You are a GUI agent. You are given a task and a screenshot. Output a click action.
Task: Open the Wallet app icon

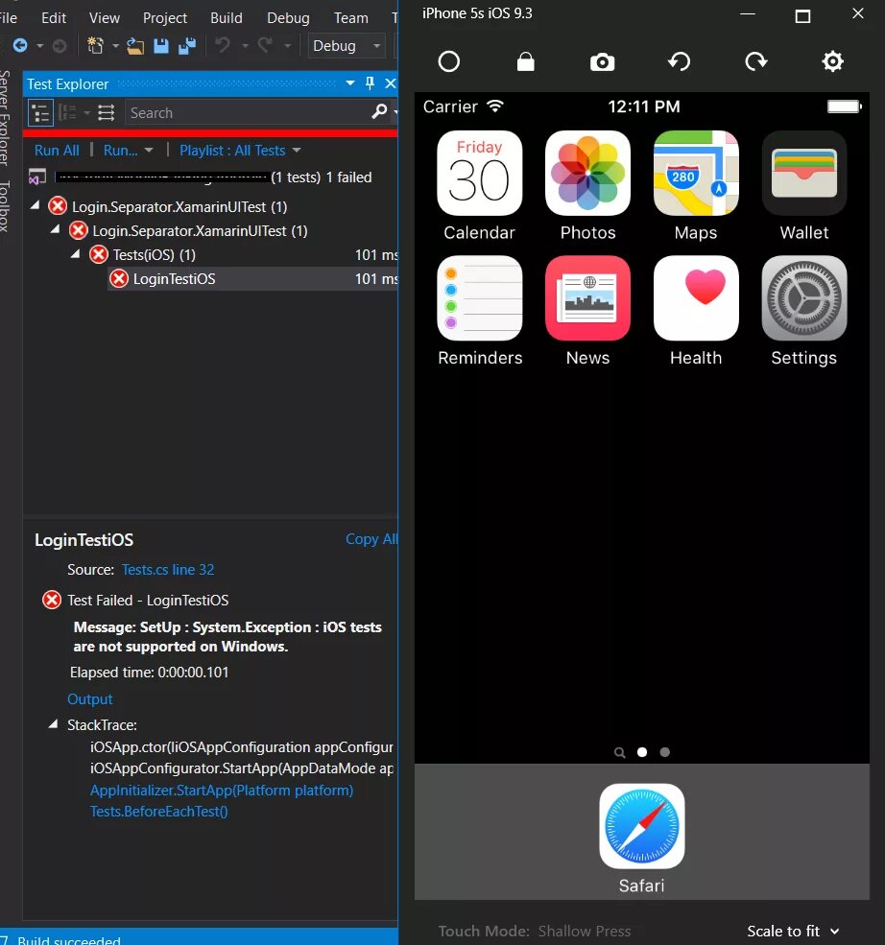point(804,174)
